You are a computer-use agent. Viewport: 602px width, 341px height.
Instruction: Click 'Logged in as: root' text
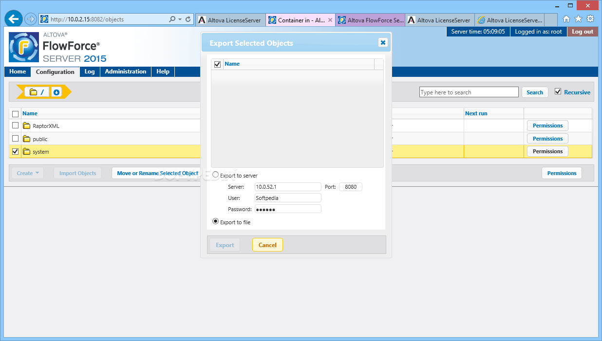coord(538,32)
